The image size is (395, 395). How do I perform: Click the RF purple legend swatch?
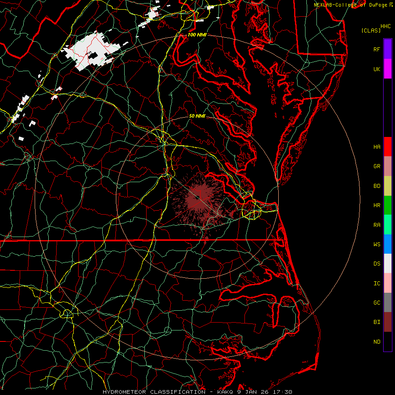click(x=388, y=49)
